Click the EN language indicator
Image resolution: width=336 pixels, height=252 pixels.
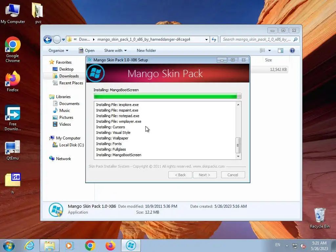click(278, 245)
